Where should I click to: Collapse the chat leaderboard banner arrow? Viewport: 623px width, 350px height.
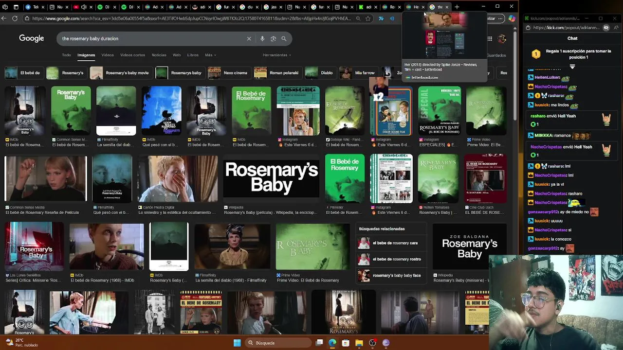coord(572,67)
